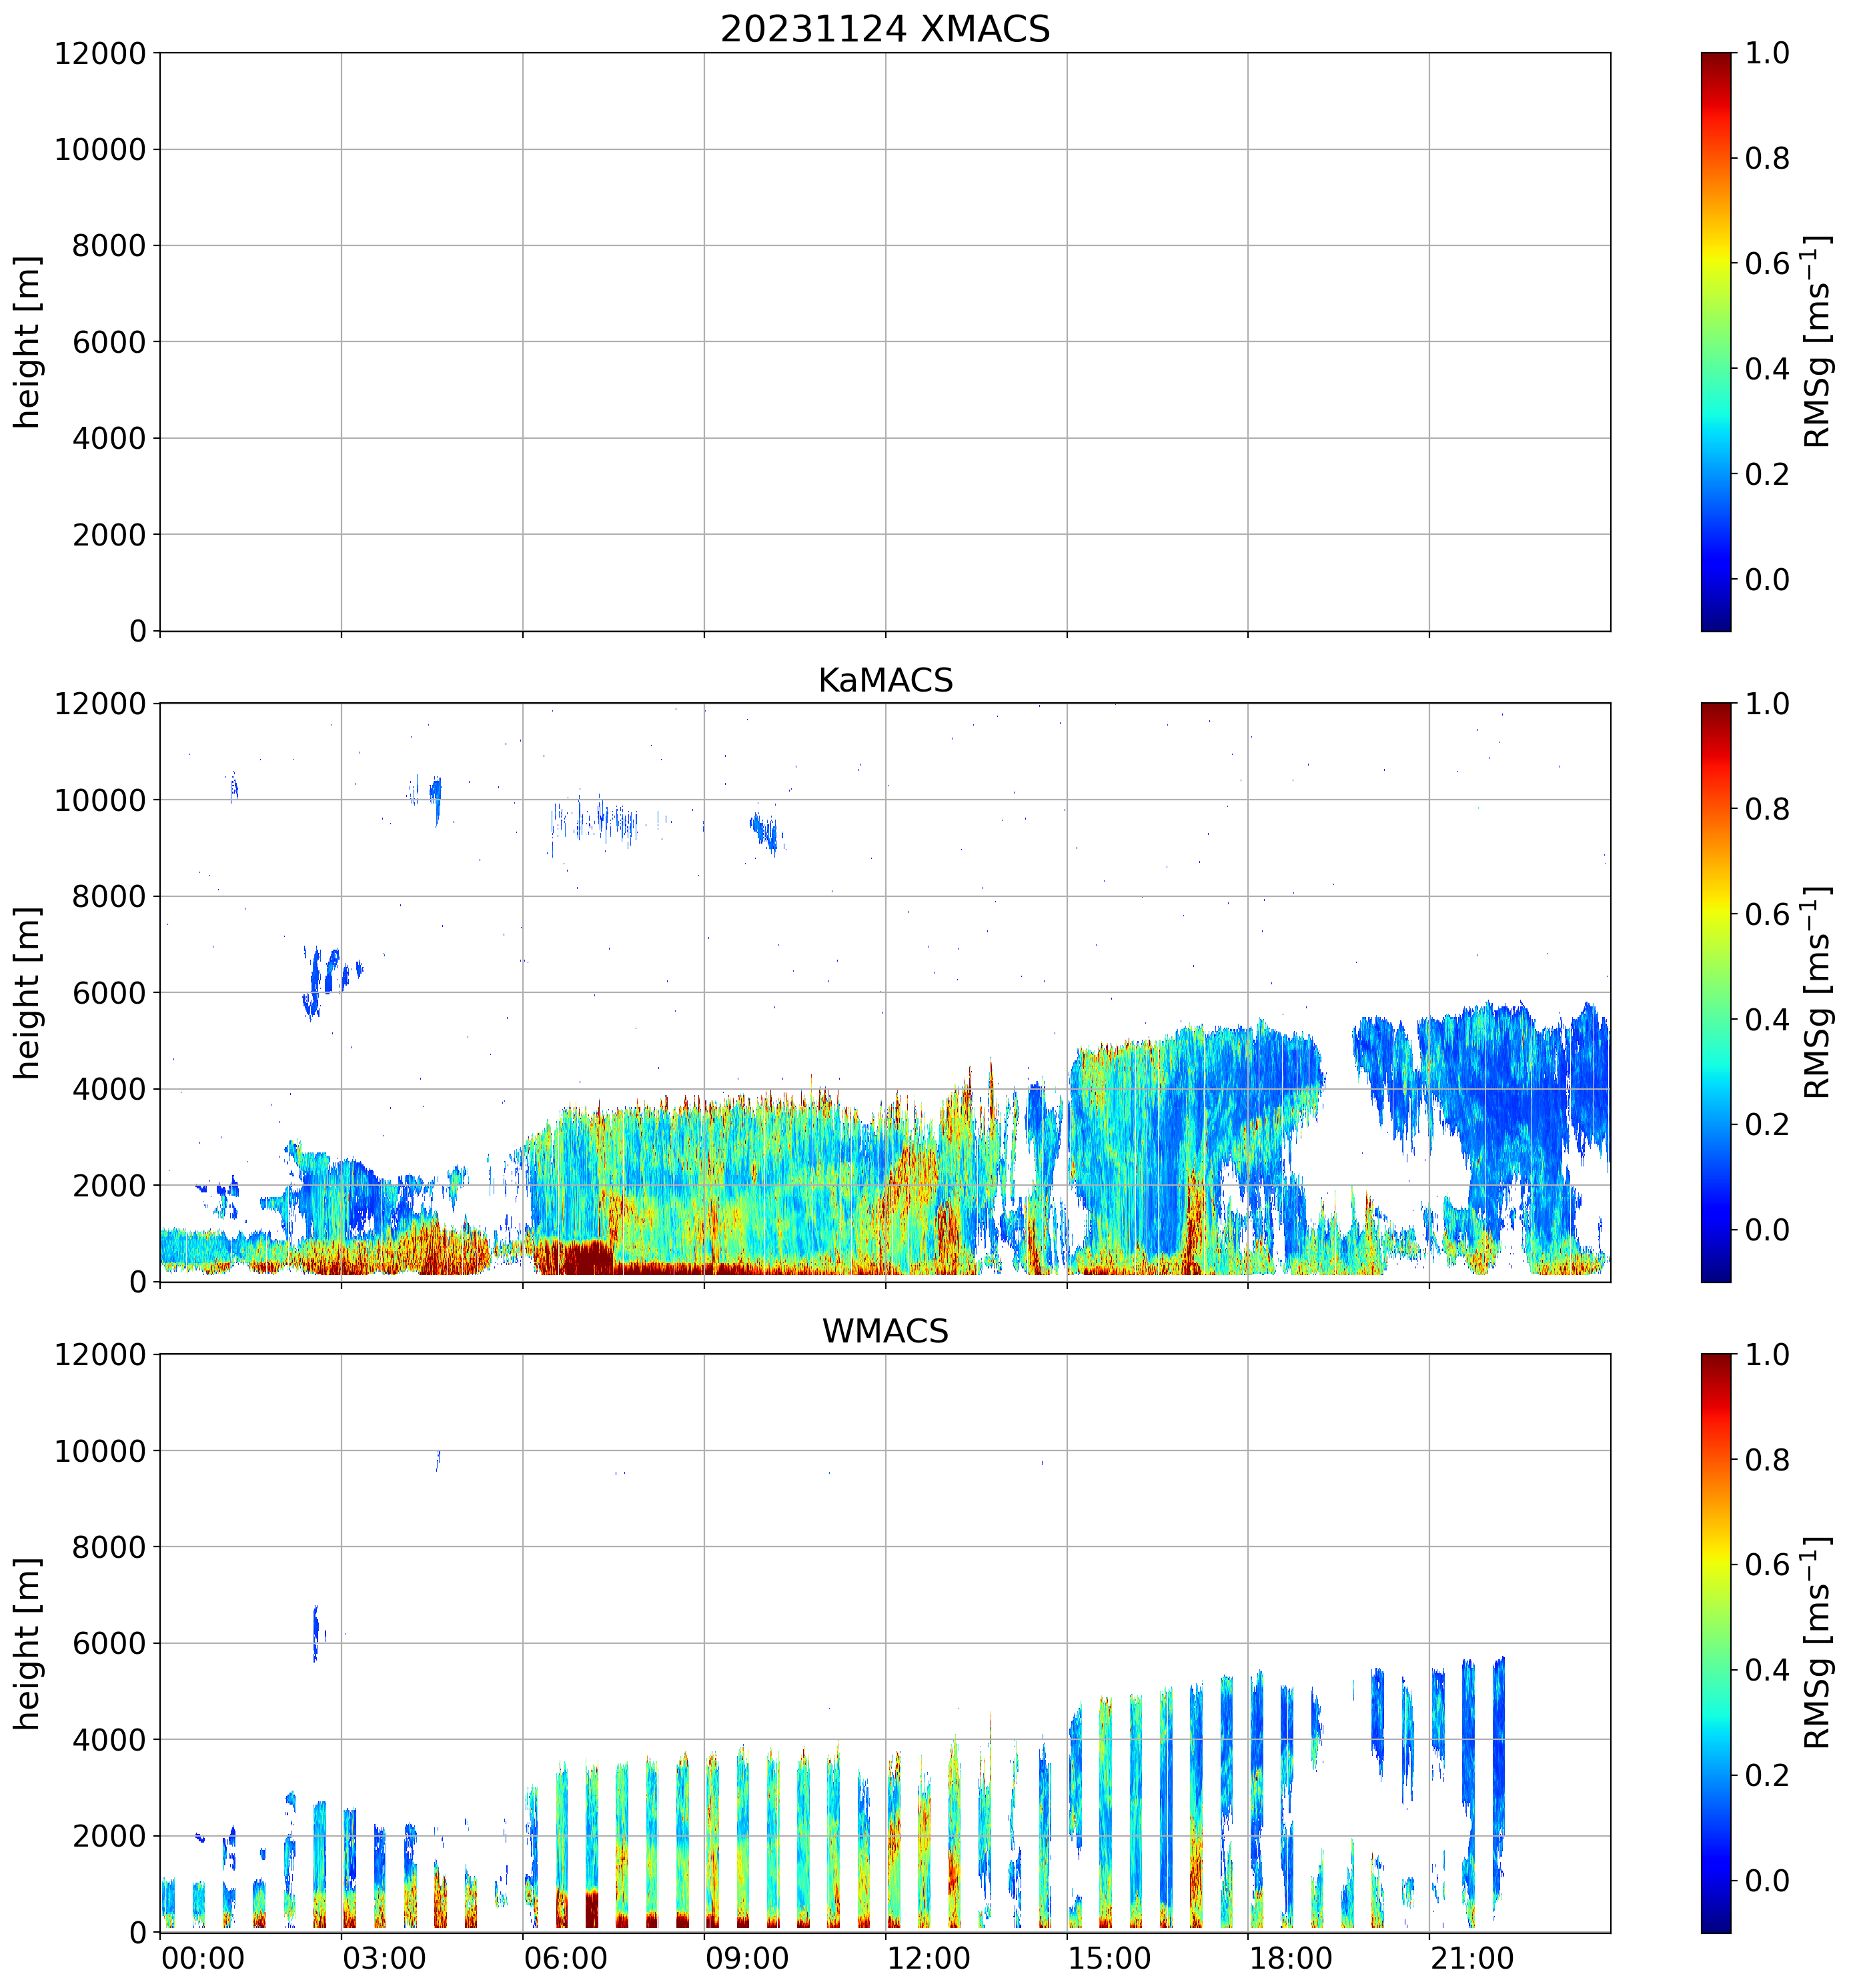Click the WMACS panel title
The image size is (1851, 1988).
(x=884, y=1331)
